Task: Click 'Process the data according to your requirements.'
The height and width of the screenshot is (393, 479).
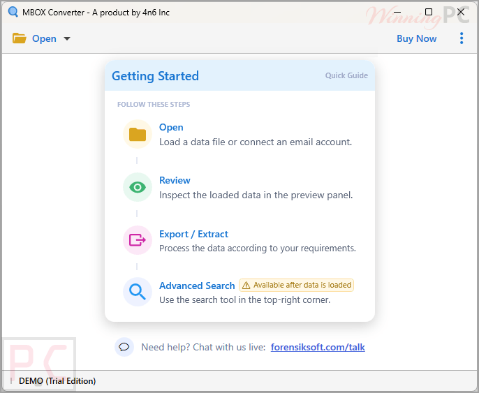Action: pos(258,249)
